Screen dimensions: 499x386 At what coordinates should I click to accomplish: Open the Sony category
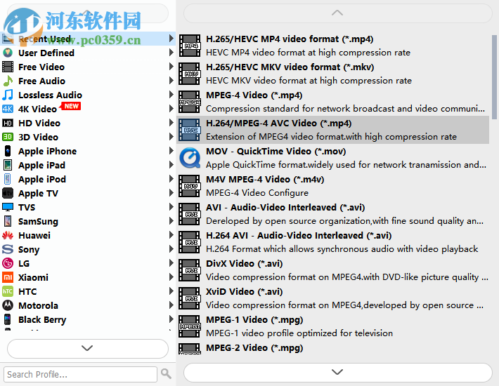click(x=88, y=249)
